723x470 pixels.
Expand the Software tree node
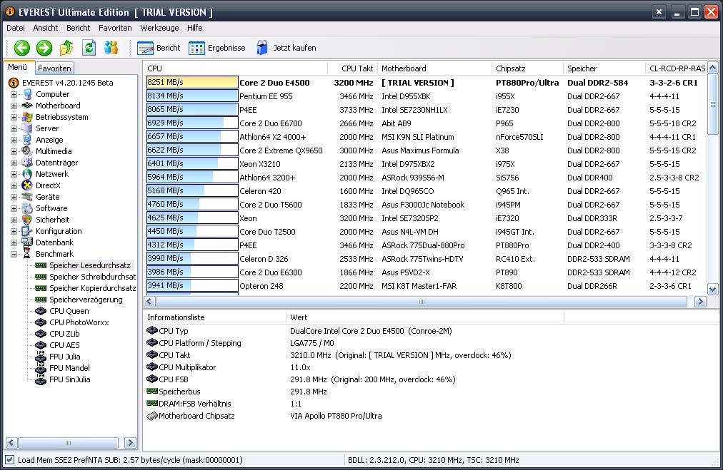tap(14, 208)
